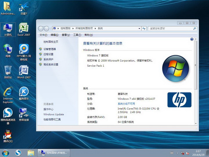Click the keyboard input method tray icon

coord(172,153)
